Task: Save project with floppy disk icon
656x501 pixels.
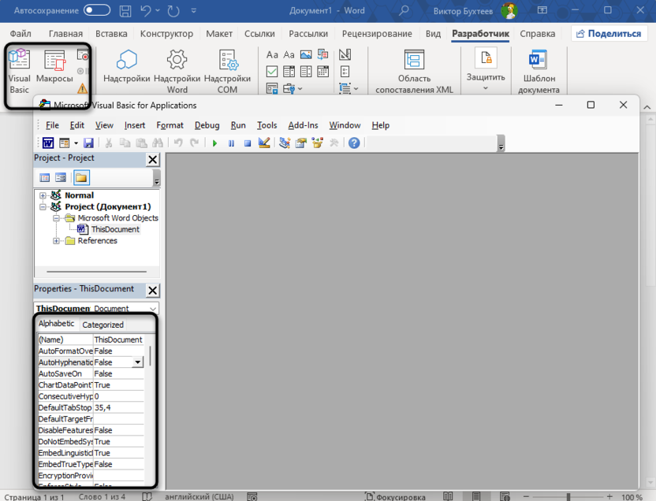Action: point(88,143)
